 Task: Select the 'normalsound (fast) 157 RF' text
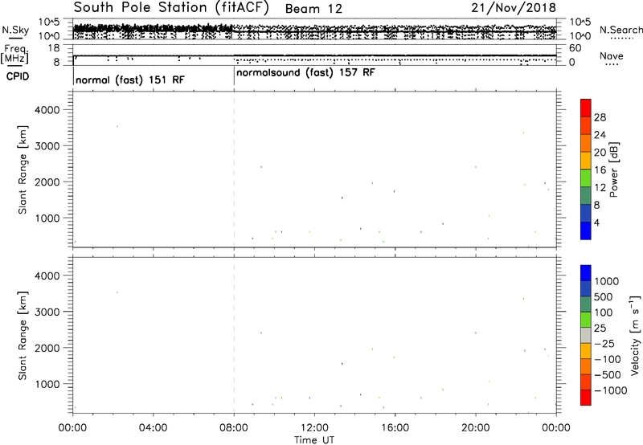[x=305, y=73]
